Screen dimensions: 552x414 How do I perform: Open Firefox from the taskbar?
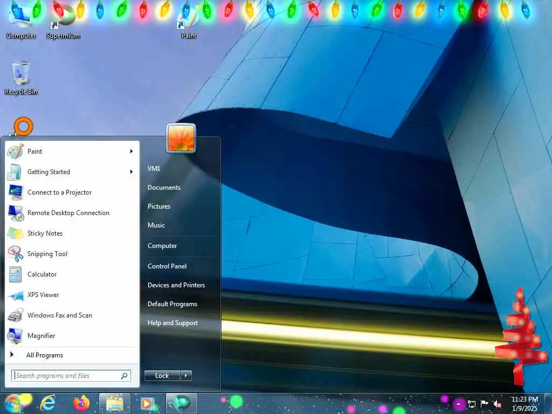pos(81,403)
